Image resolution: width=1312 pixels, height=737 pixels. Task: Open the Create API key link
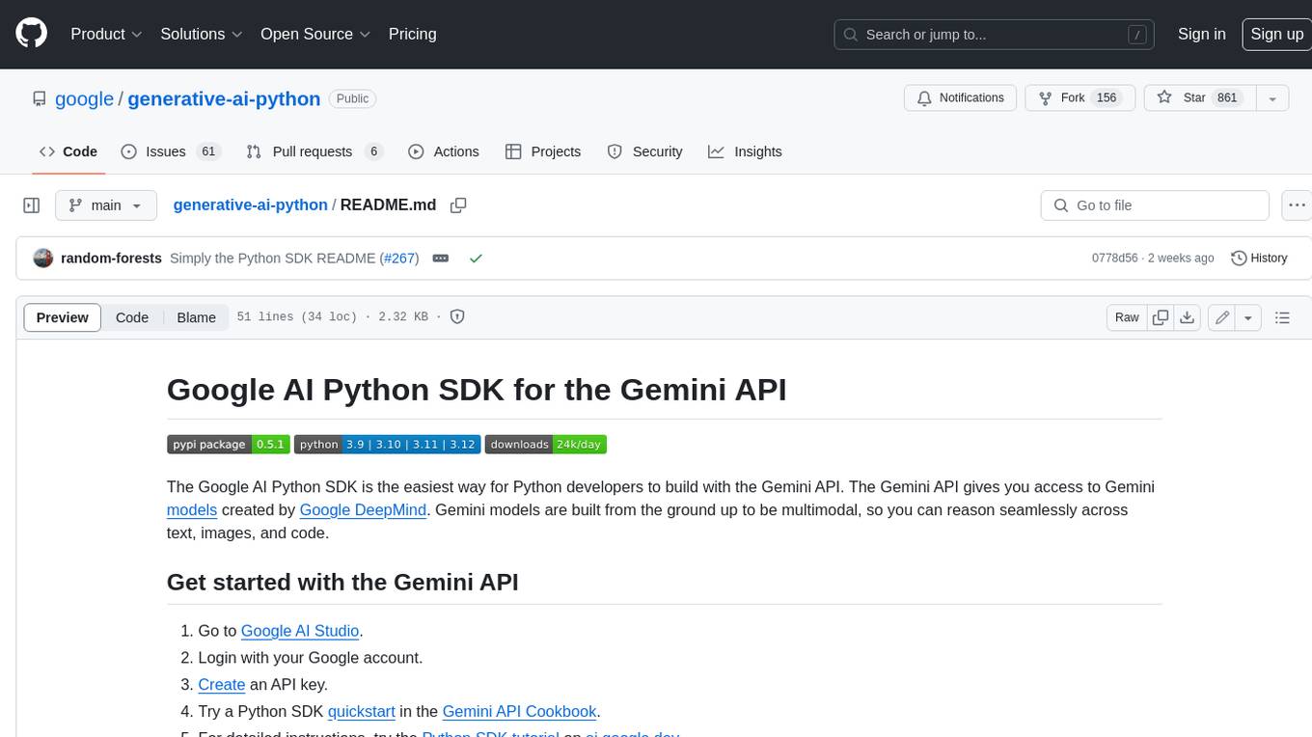[222, 685]
